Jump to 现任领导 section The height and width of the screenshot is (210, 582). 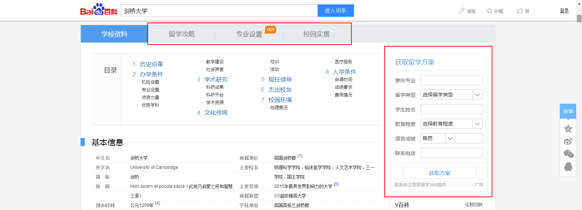point(280,79)
